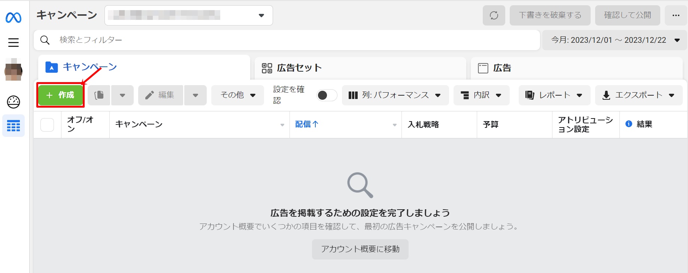Image resolution: width=688 pixels, height=273 pixels.
Task: Select the campaigns table grid icon
Action: click(13, 126)
